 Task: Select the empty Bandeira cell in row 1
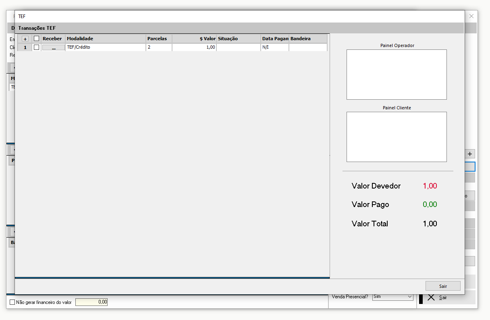(308, 47)
